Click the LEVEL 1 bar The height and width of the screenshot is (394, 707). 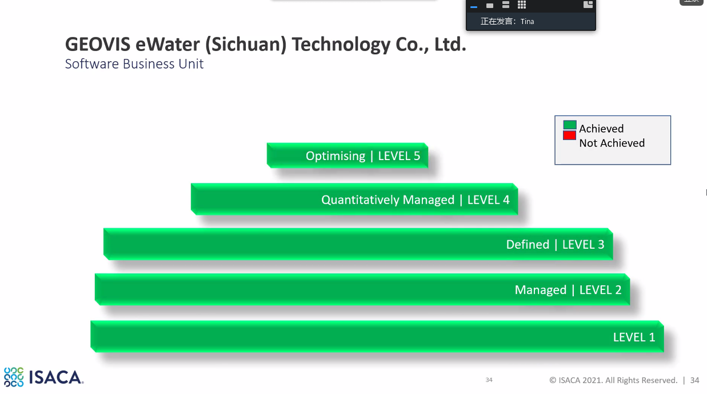(x=377, y=336)
